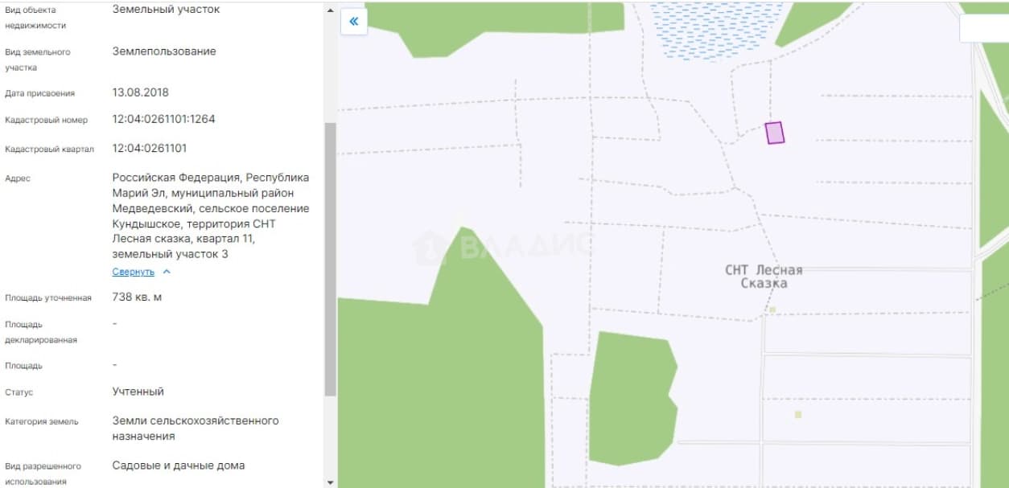
Task: Click the info panel scrollbar thumb
Action: tap(330, 259)
